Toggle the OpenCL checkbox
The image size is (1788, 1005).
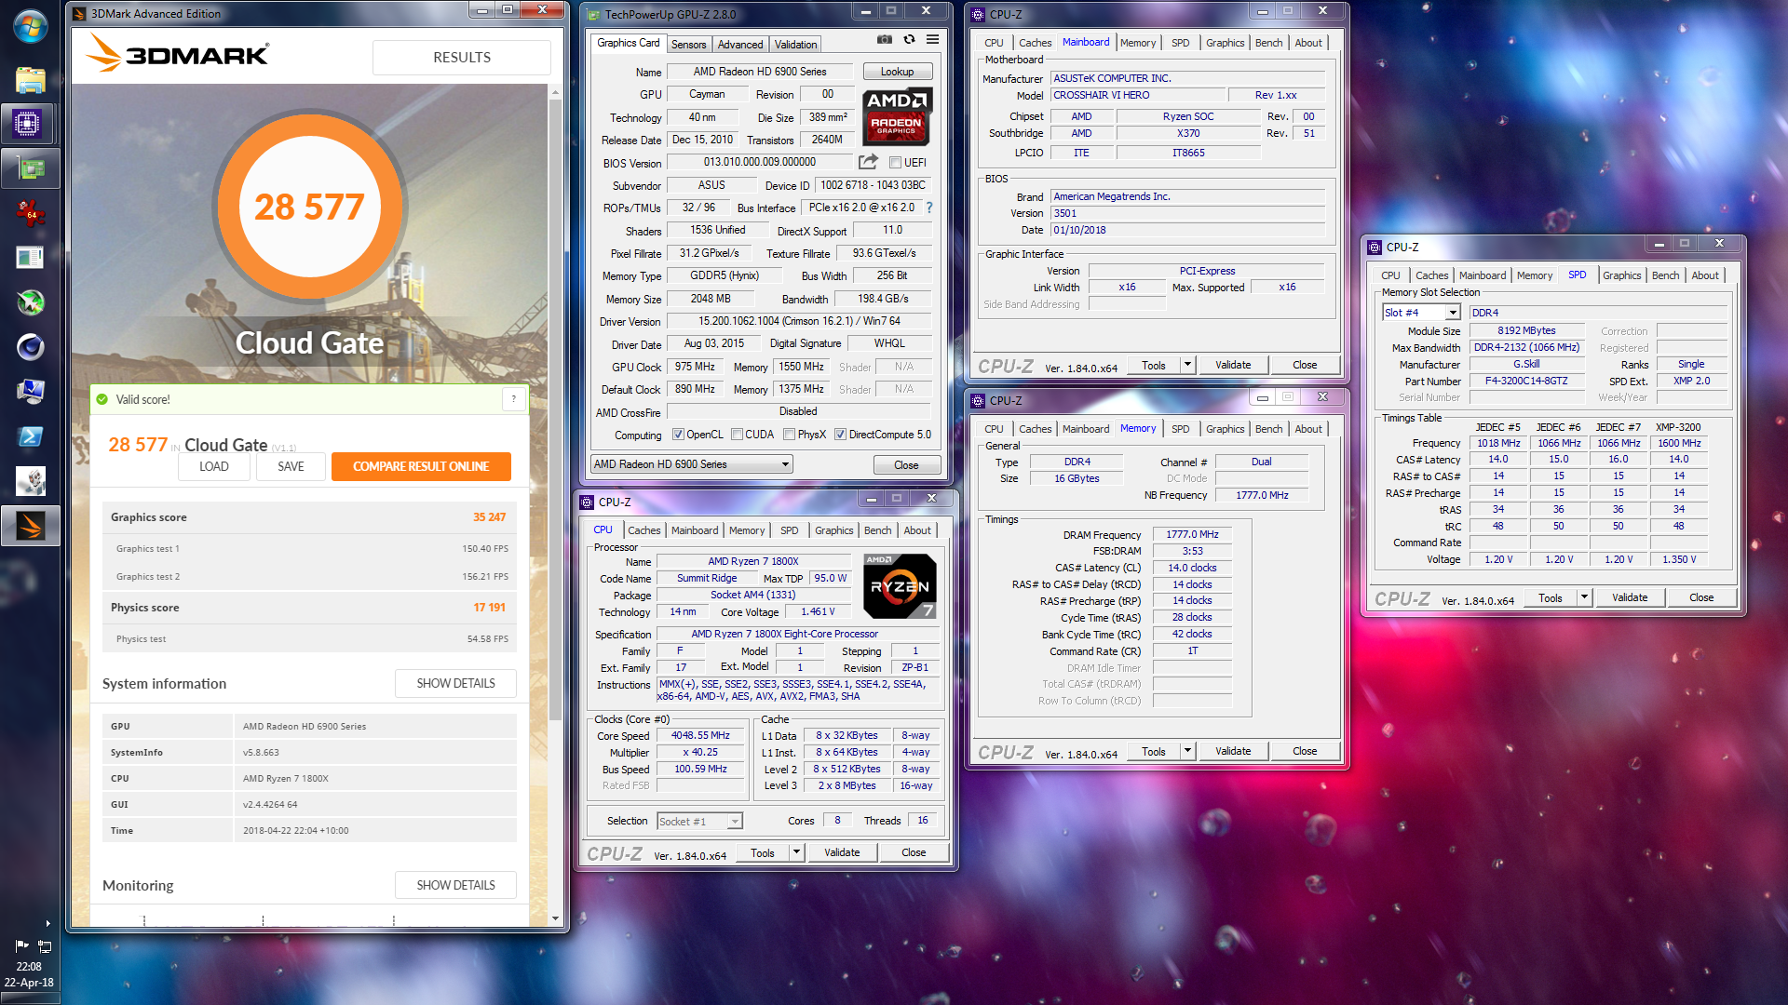678,435
